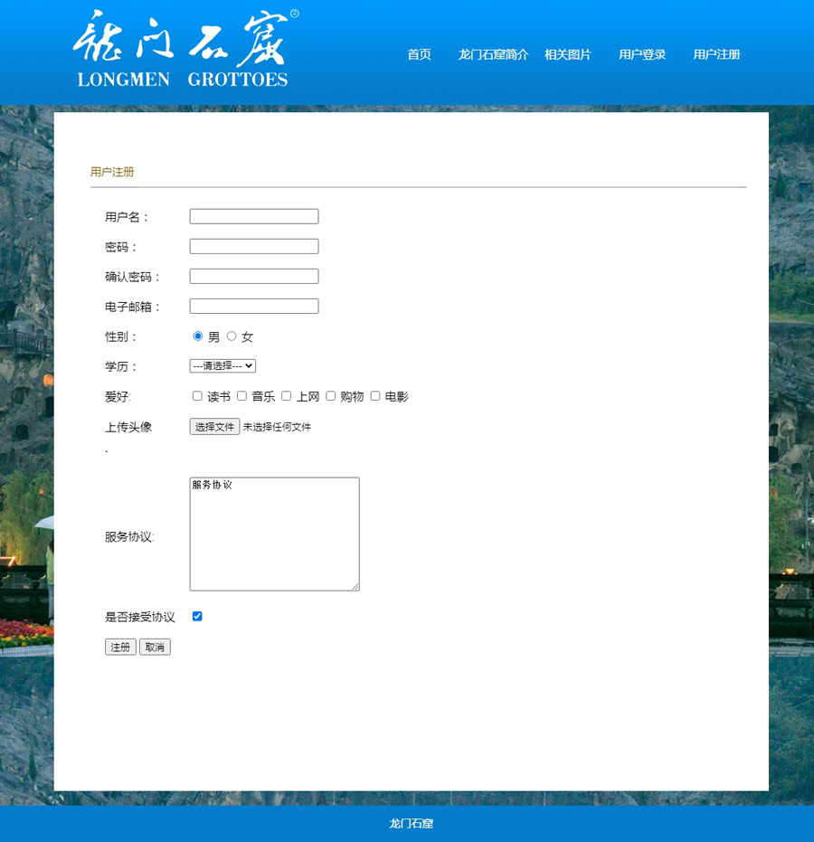814x842 pixels.
Task: Enable the 购物 hobby checkbox
Action: pos(331,396)
